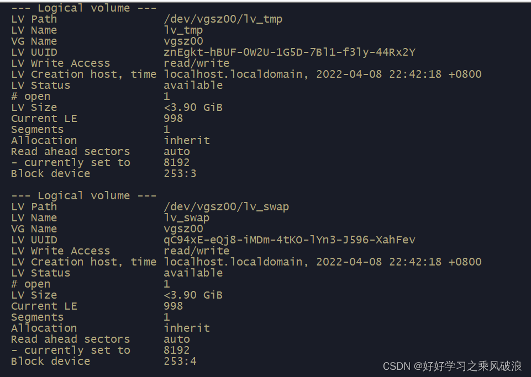Click the /dev/vgsz00/lv_tmp path text

[223, 19]
